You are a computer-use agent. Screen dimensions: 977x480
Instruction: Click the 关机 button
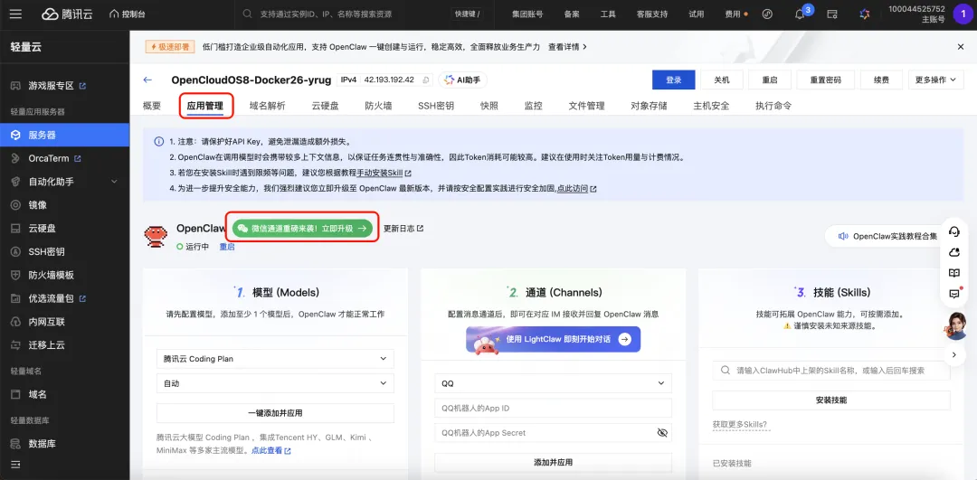pyautogui.click(x=722, y=80)
